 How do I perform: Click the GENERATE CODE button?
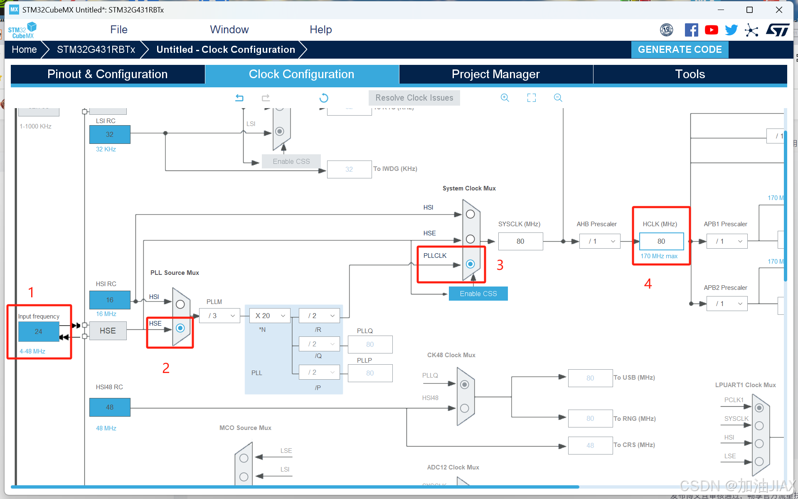680,49
